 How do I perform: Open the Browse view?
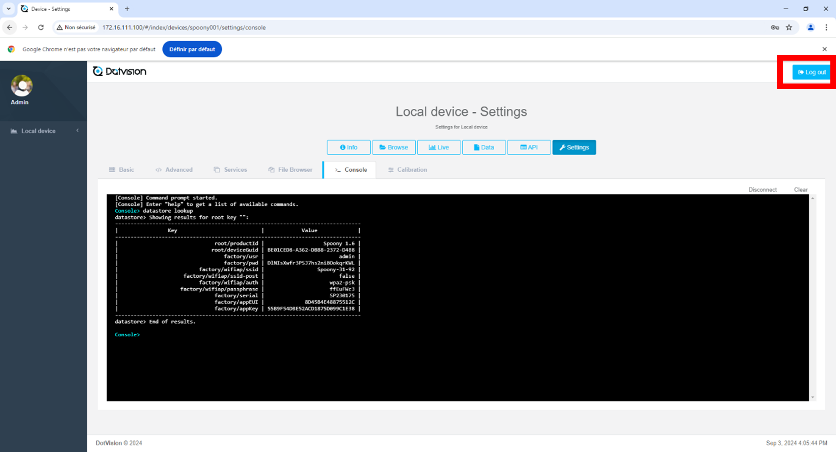coord(394,147)
